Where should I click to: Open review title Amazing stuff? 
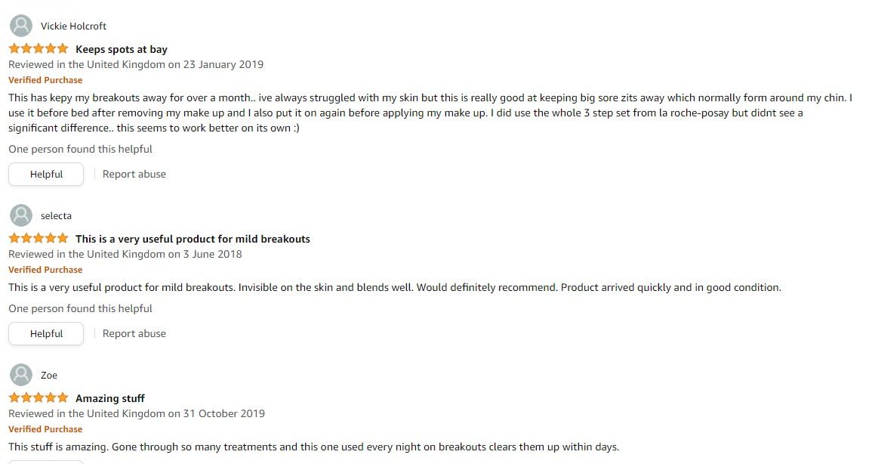pos(109,398)
